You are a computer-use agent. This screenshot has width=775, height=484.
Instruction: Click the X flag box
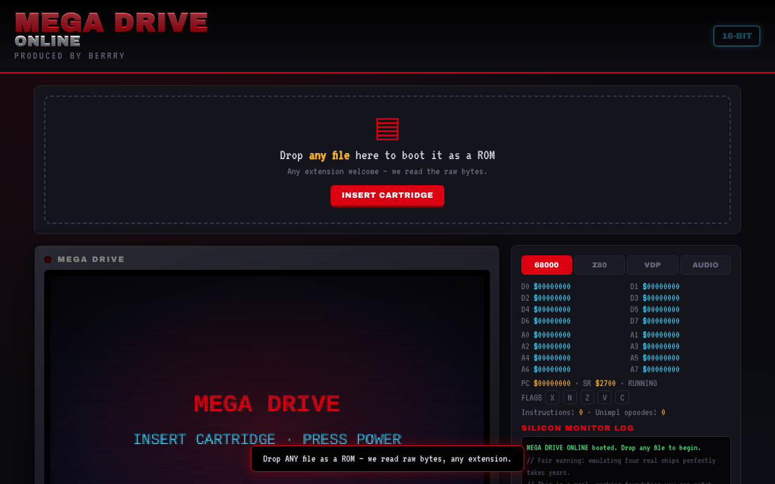(x=552, y=397)
